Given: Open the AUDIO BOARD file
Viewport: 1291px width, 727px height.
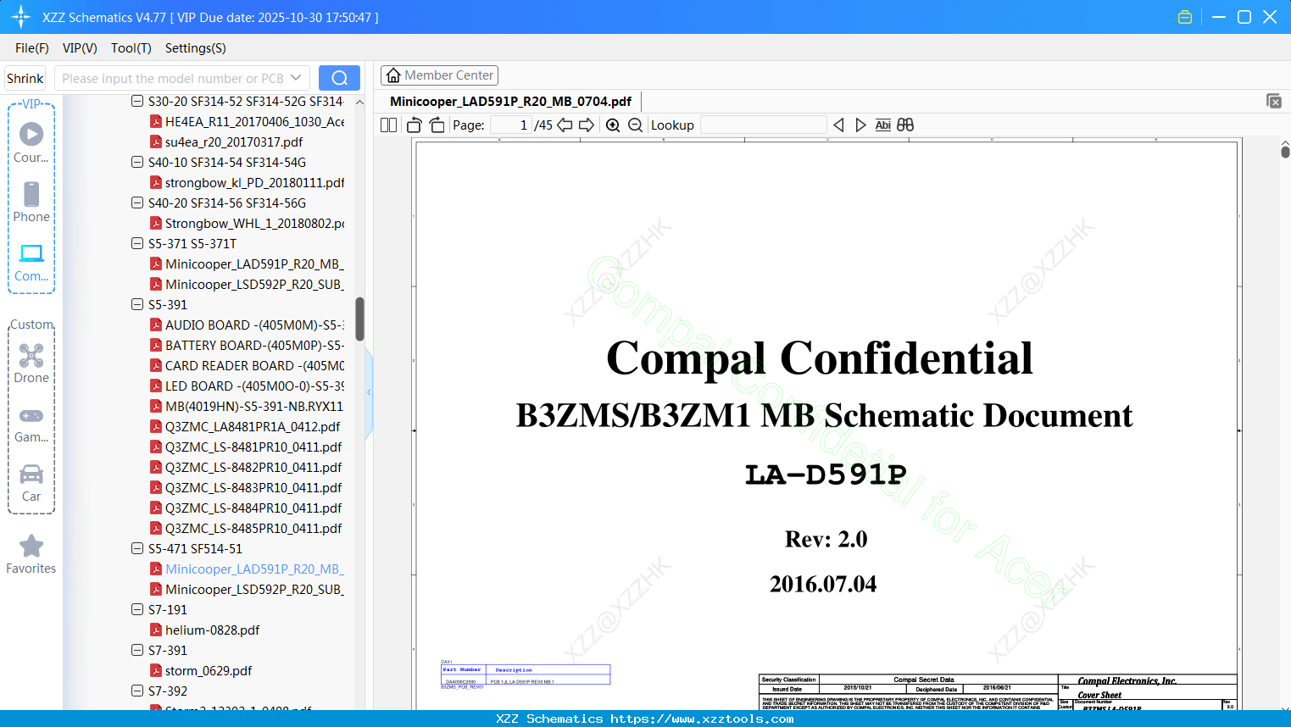Looking at the screenshot, I should [248, 325].
